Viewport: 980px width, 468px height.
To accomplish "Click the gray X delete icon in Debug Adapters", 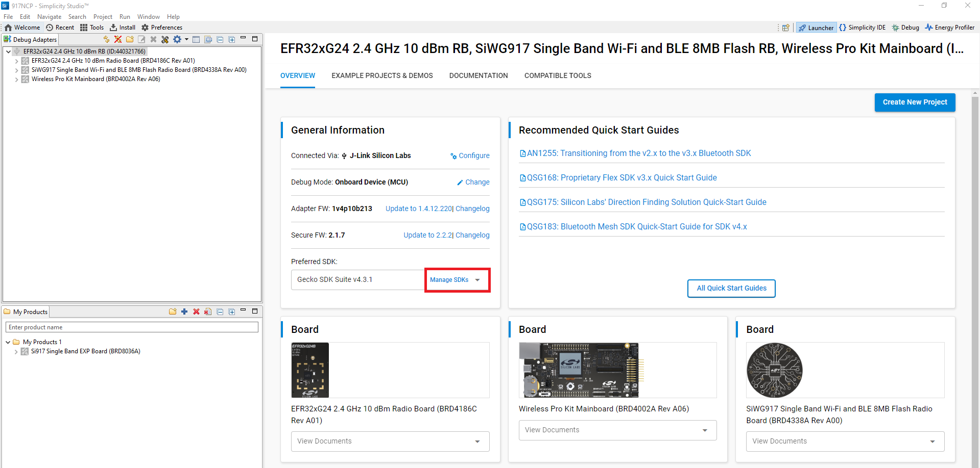I will pos(153,39).
